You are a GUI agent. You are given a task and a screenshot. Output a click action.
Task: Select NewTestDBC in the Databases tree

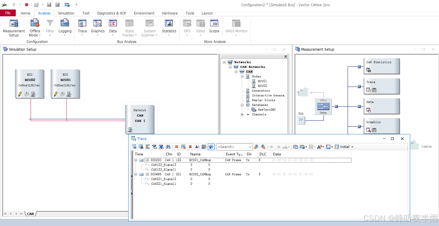267,110
